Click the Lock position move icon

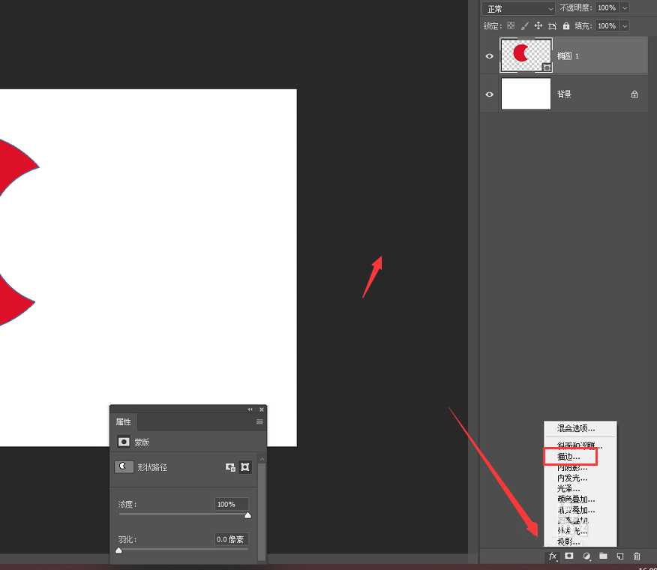(538, 25)
